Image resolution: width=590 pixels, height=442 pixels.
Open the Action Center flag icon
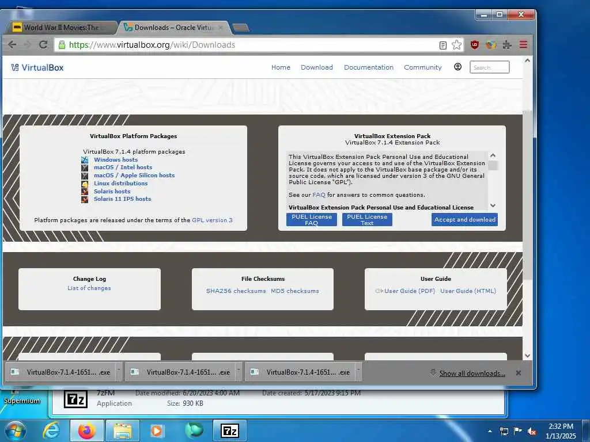(518, 431)
